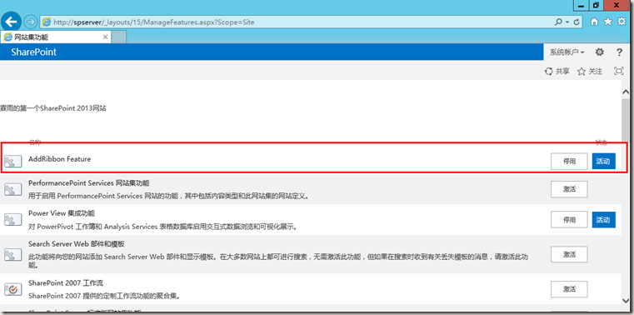Deactivate AddRibbon Feature with 停用 button

pyautogui.click(x=569, y=162)
